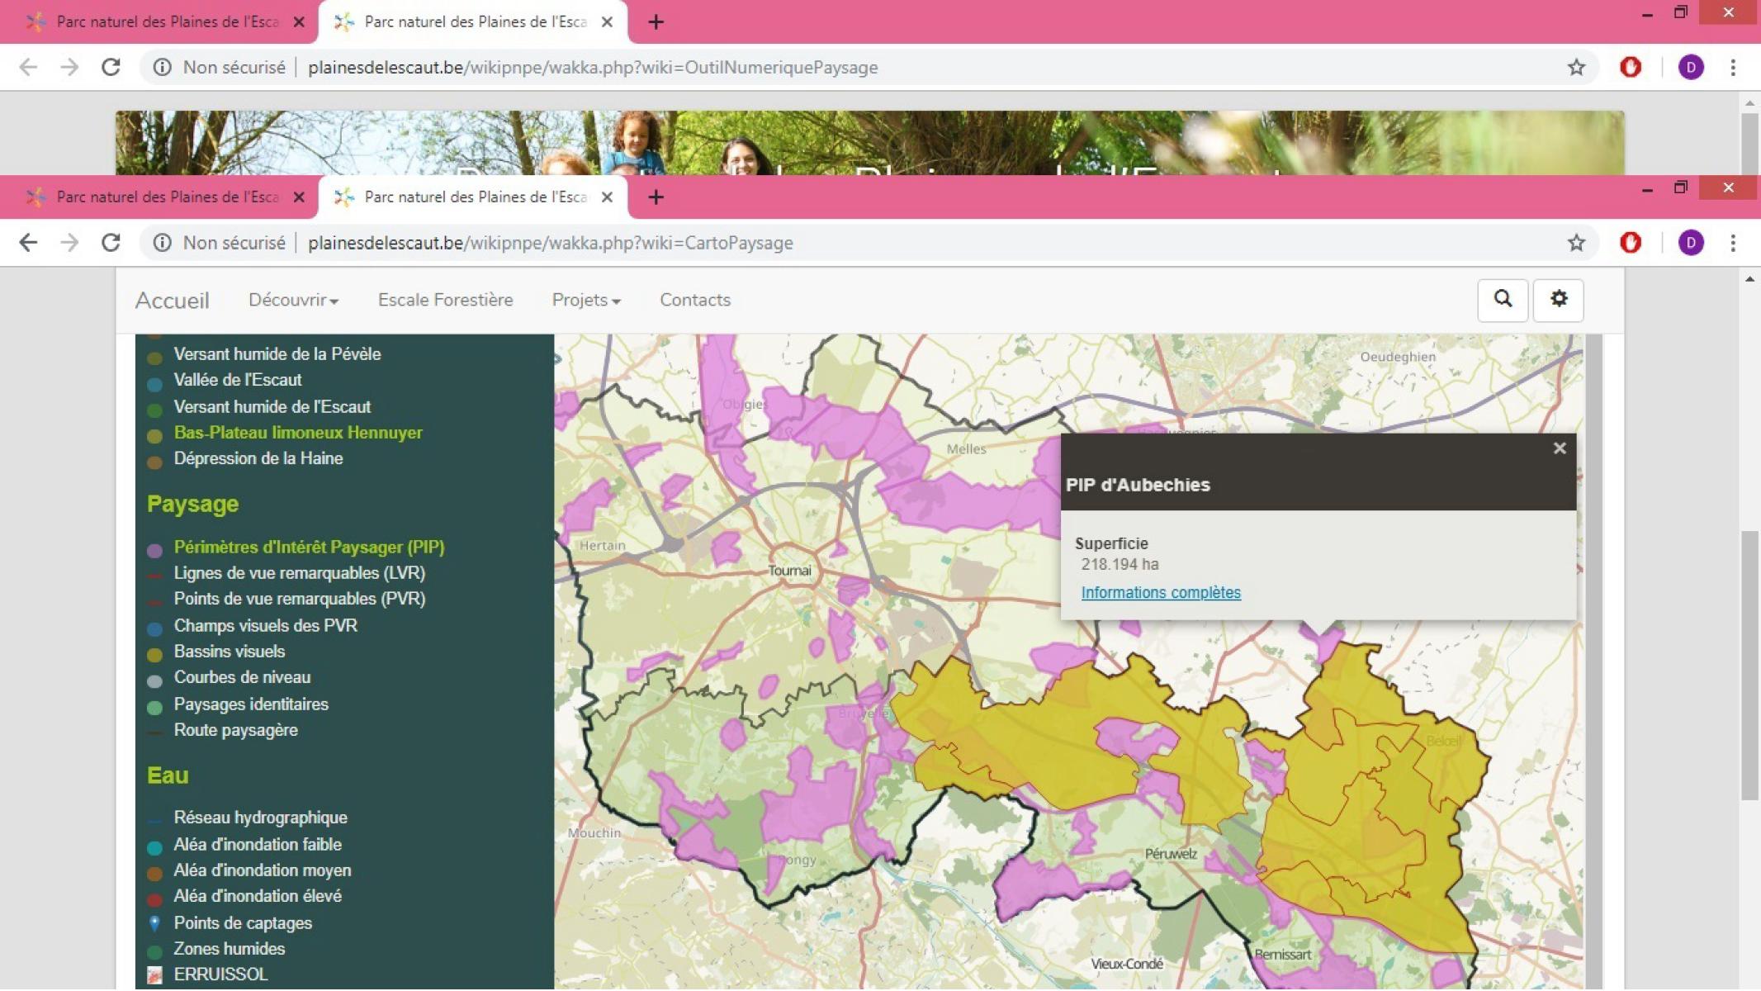Open the settings gear next to search

point(1558,300)
